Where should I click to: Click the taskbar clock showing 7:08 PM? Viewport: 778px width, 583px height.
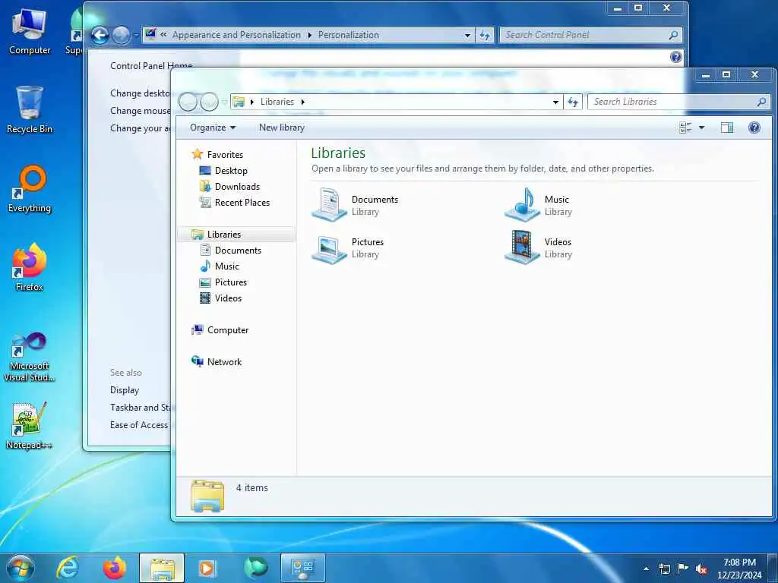[739, 569]
